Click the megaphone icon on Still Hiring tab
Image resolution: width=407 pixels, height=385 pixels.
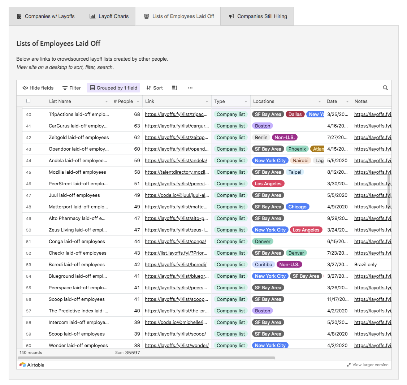[231, 16]
